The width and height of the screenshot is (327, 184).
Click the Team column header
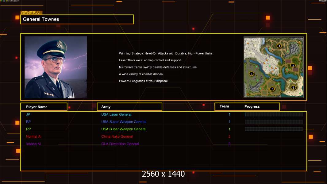(x=224, y=106)
